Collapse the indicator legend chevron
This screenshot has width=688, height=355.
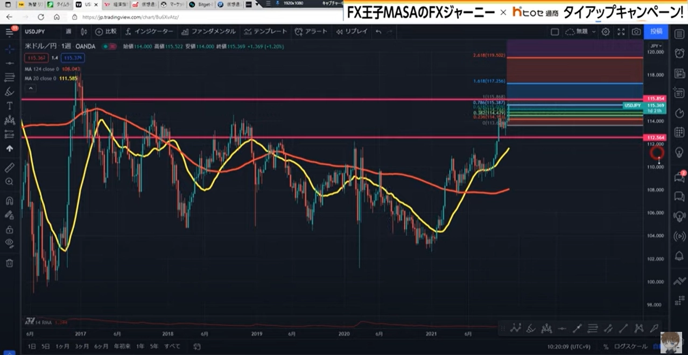[30, 88]
